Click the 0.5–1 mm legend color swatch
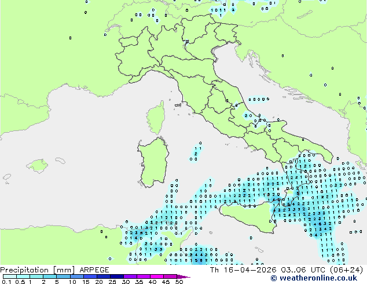 tap(23, 276)
